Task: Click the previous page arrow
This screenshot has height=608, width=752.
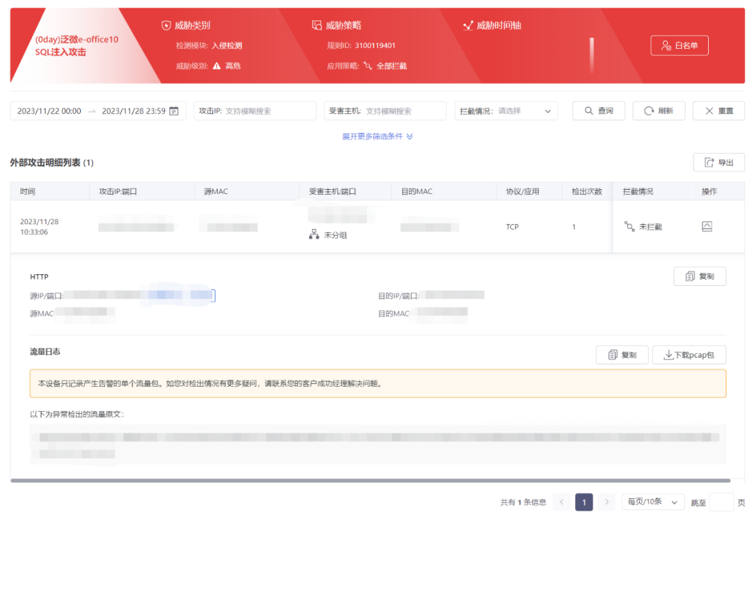Action: (x=562, y=502)
